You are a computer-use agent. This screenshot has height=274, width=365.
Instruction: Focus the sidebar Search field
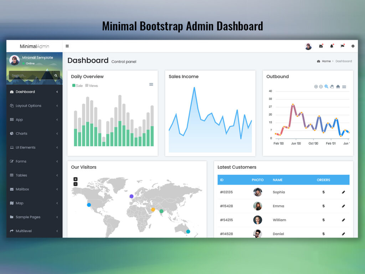pos(31,75)
